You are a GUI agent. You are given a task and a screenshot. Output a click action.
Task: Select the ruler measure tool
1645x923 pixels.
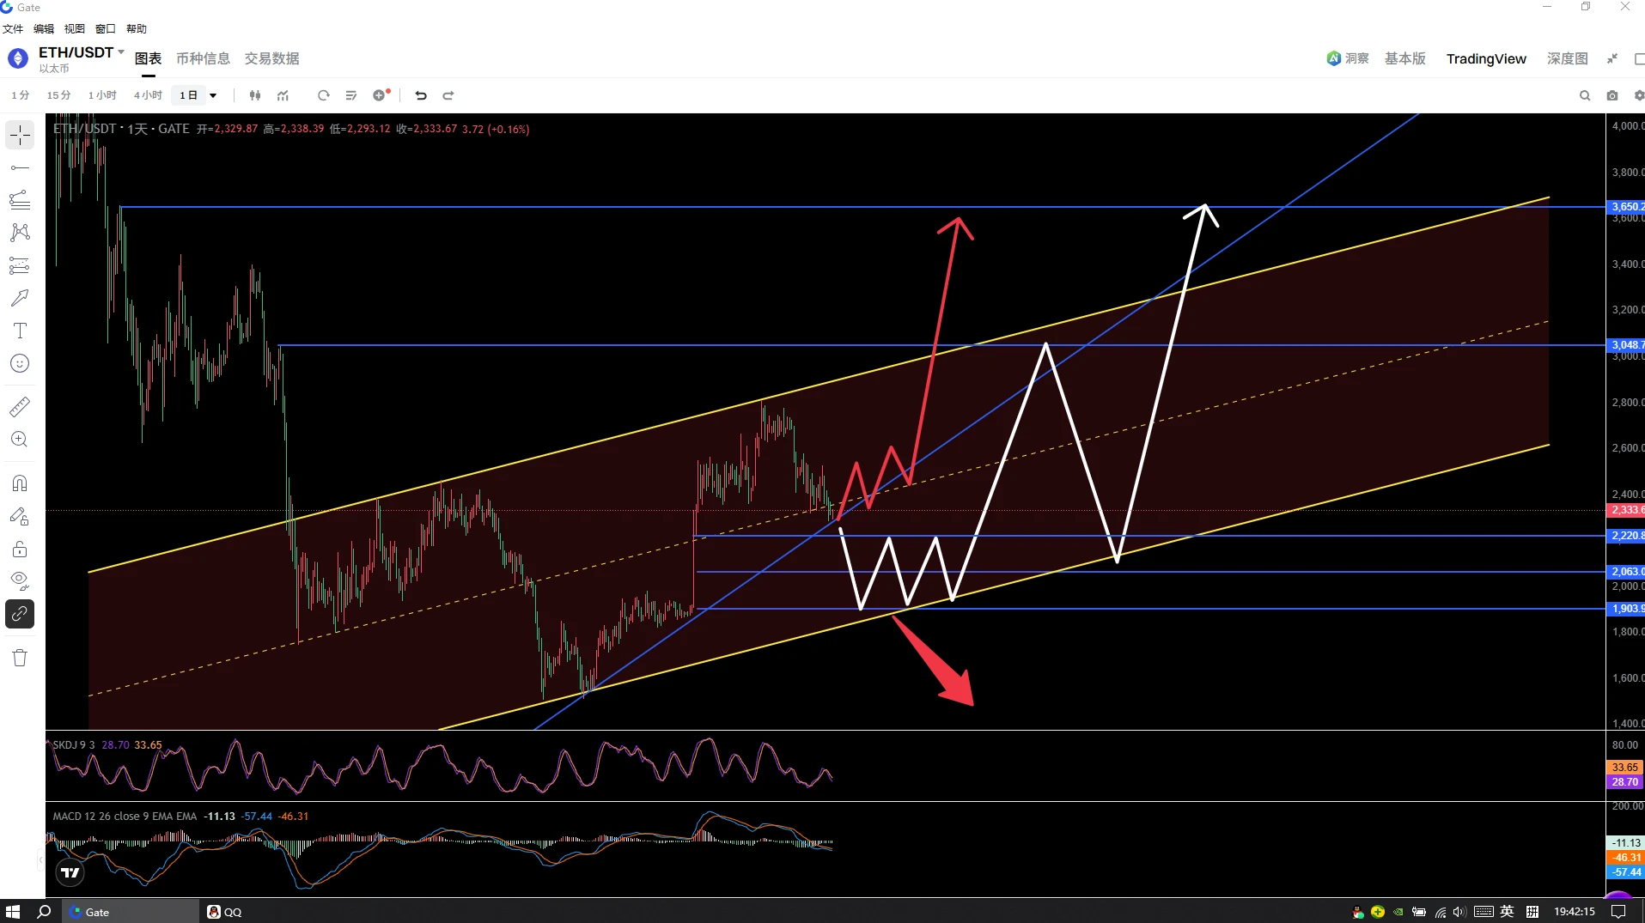[x=20, y=406]
